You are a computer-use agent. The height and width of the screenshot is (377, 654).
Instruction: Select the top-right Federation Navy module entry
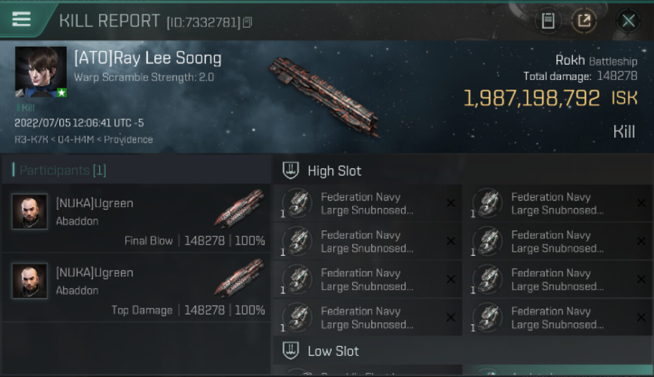click(557, 204)
